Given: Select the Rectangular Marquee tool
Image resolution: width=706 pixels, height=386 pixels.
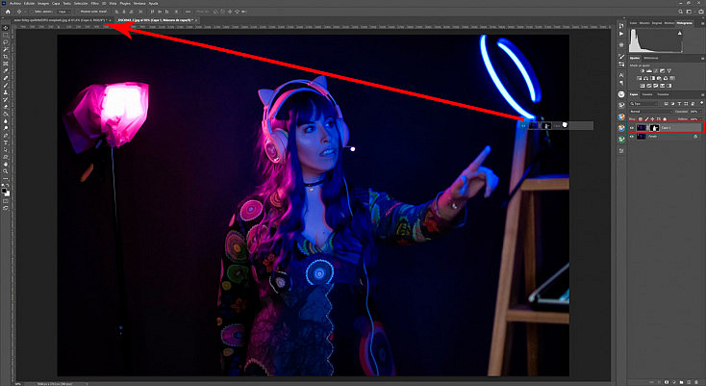Looking at the screenshot, I should [6, 35].
